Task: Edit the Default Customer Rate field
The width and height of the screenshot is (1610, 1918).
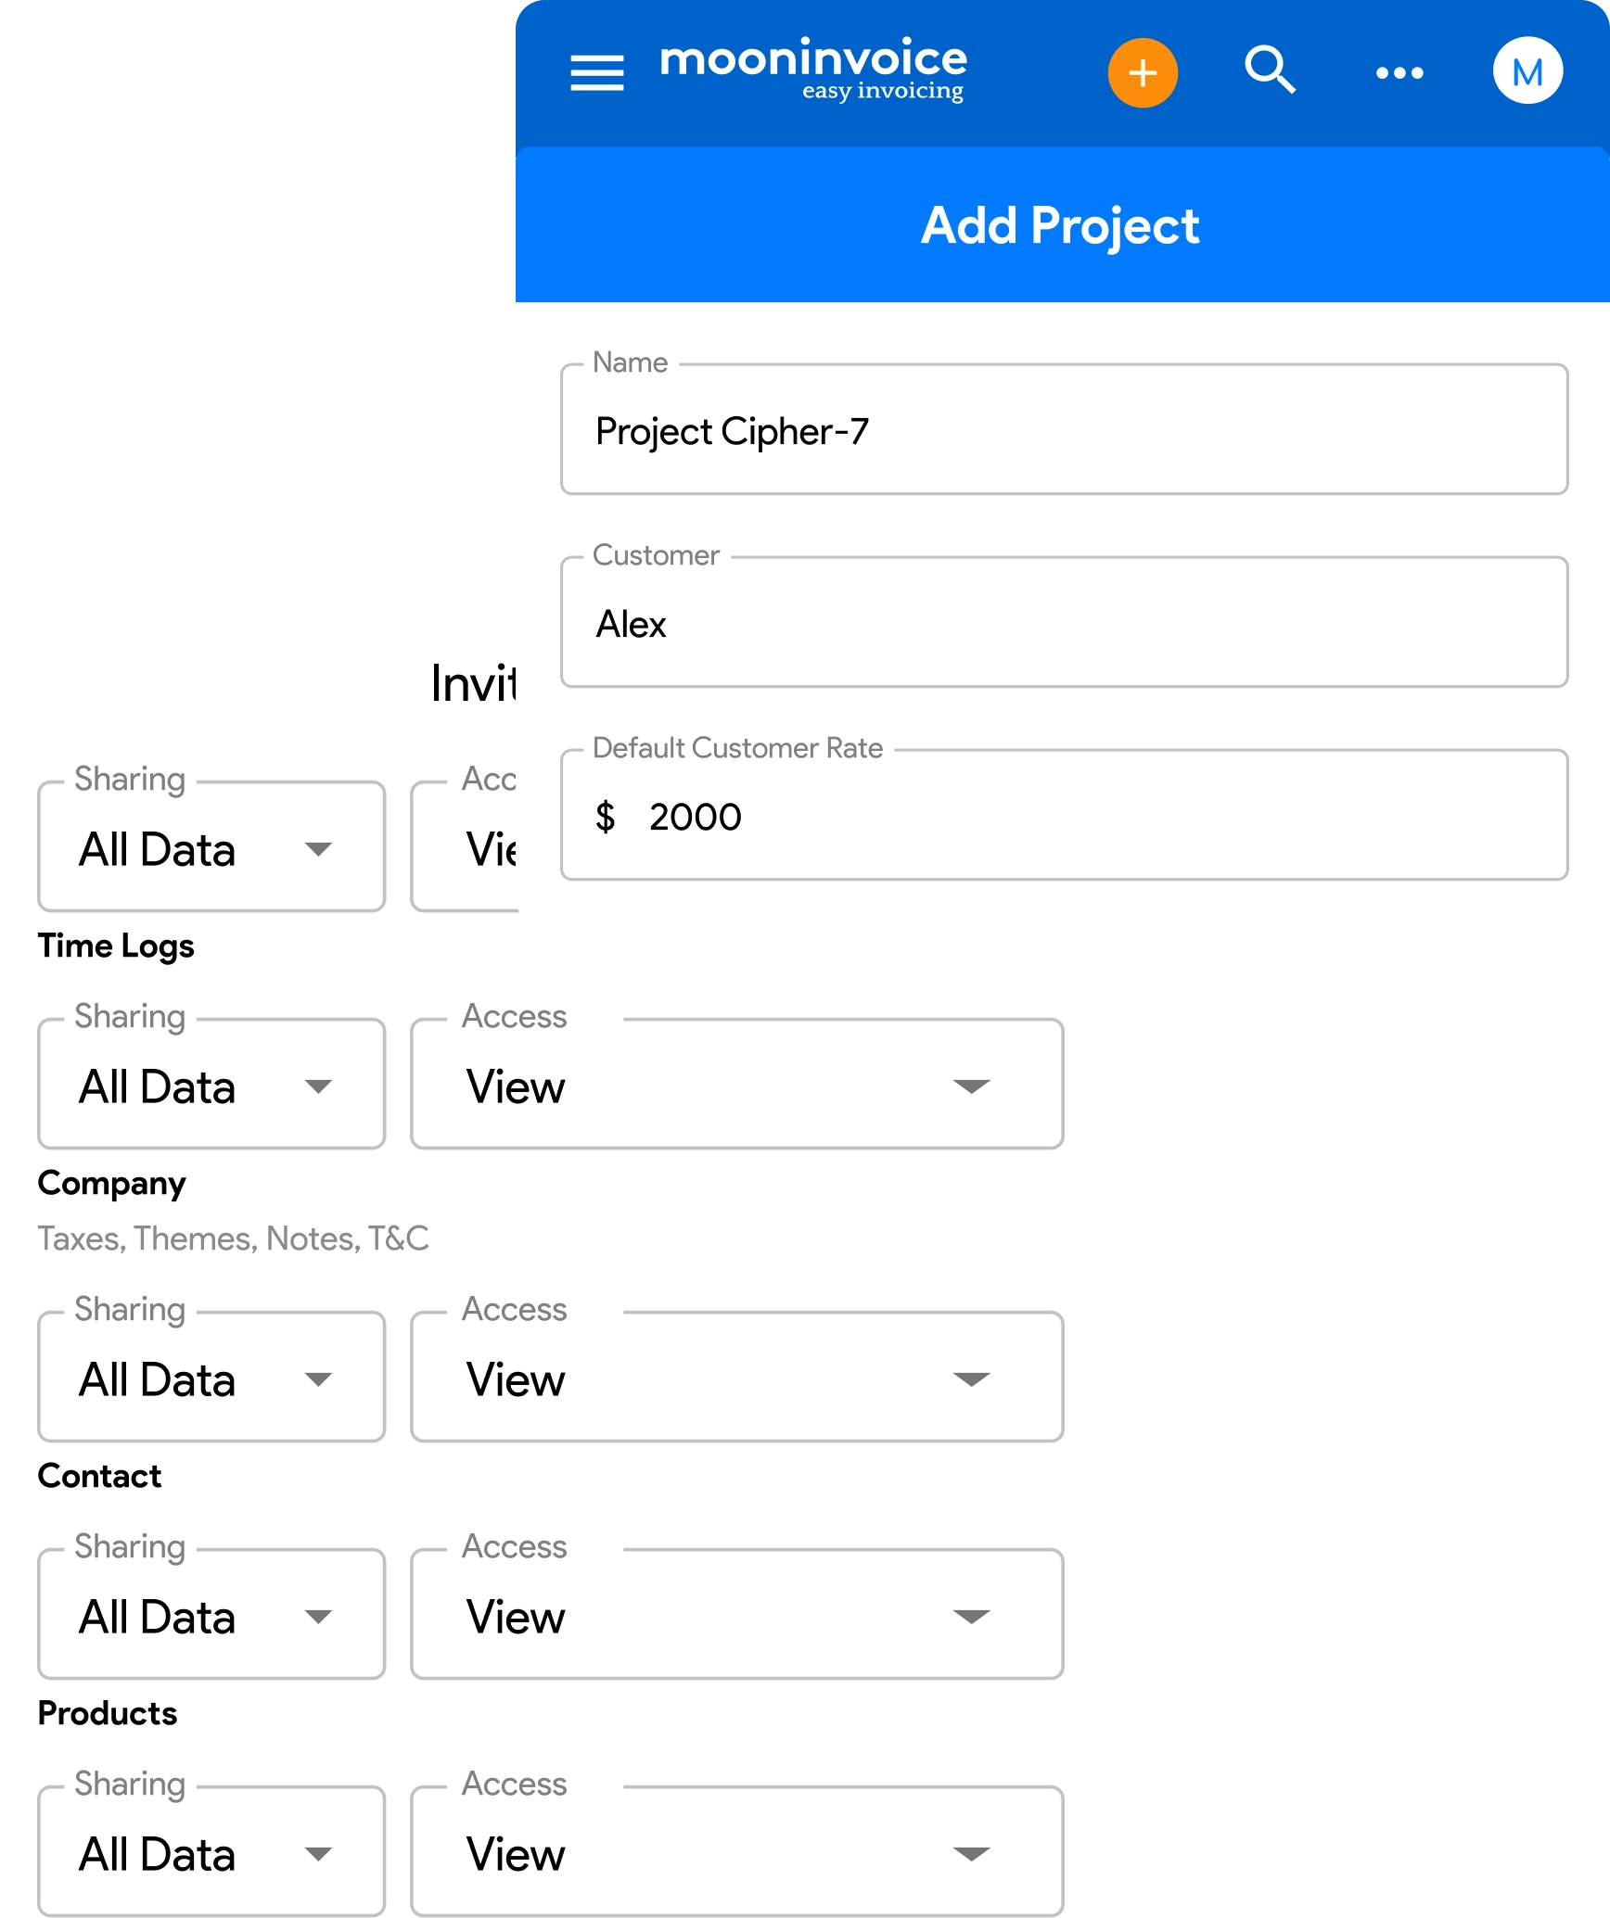Action: [x=1064, y=817]
